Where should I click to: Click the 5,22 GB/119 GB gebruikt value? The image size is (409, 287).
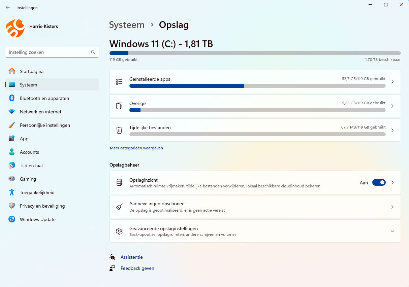[364, 103]
